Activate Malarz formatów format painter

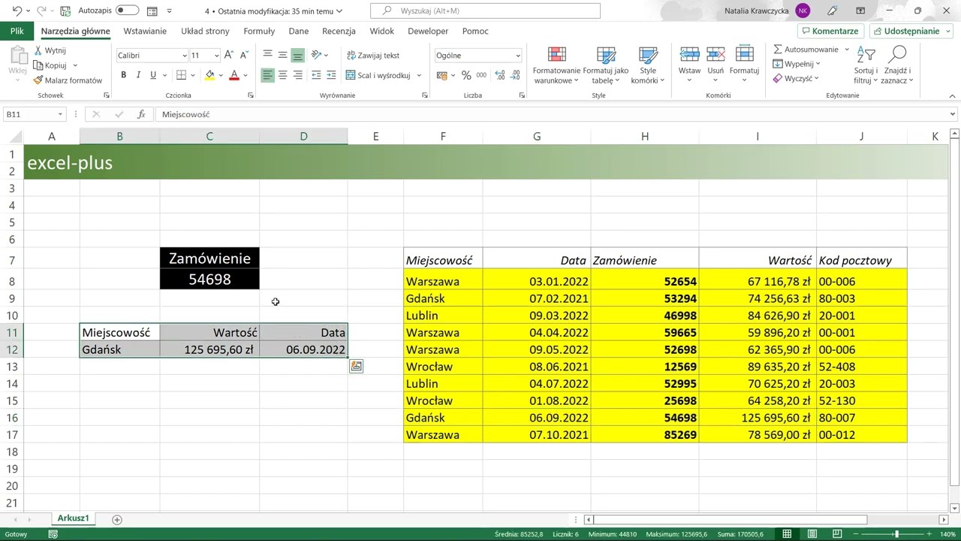click(x=68, y=80)
